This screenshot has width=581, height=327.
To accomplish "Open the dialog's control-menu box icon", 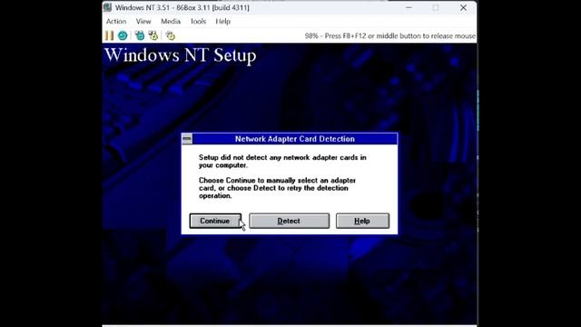I will [187, 139].
